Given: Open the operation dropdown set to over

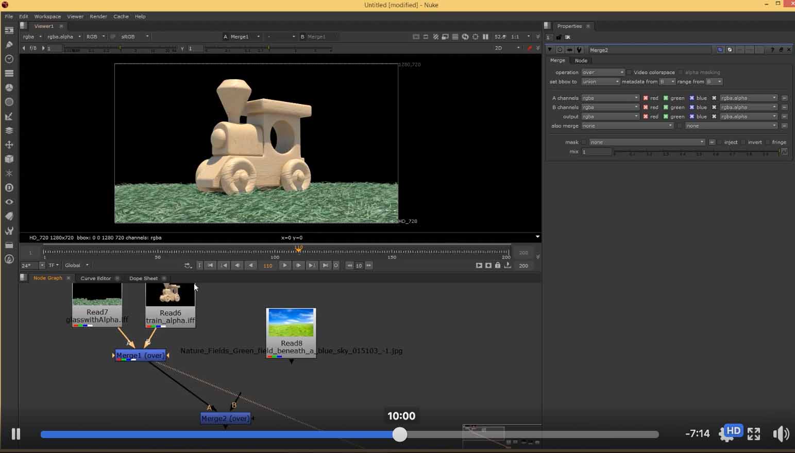Looking at the screenshot, I should 603,73.
